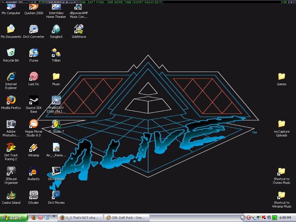Open the Casino Island game icon
The image size is (296, 222).
coord(11,197)
